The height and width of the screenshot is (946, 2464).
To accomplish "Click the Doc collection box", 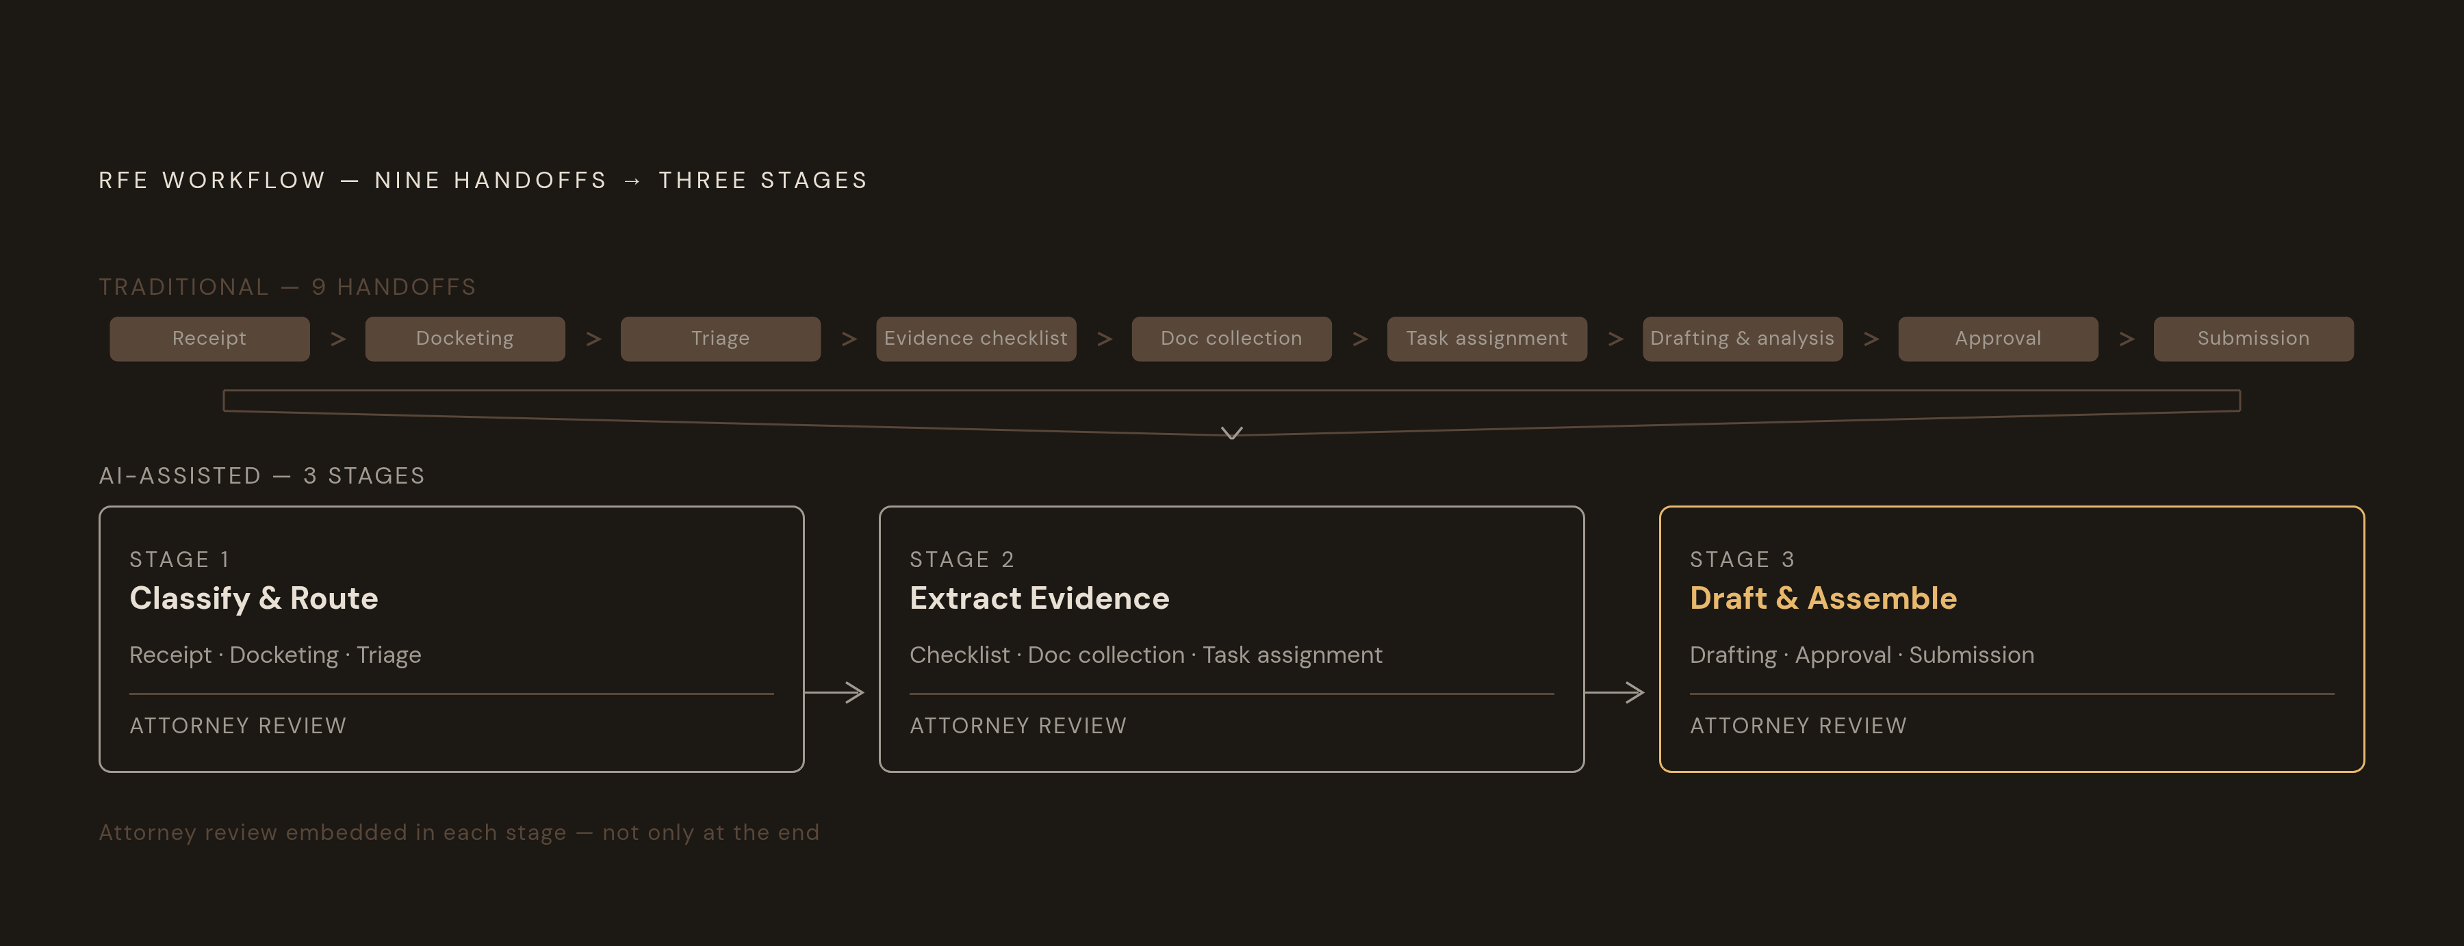I will point(1231,339).
